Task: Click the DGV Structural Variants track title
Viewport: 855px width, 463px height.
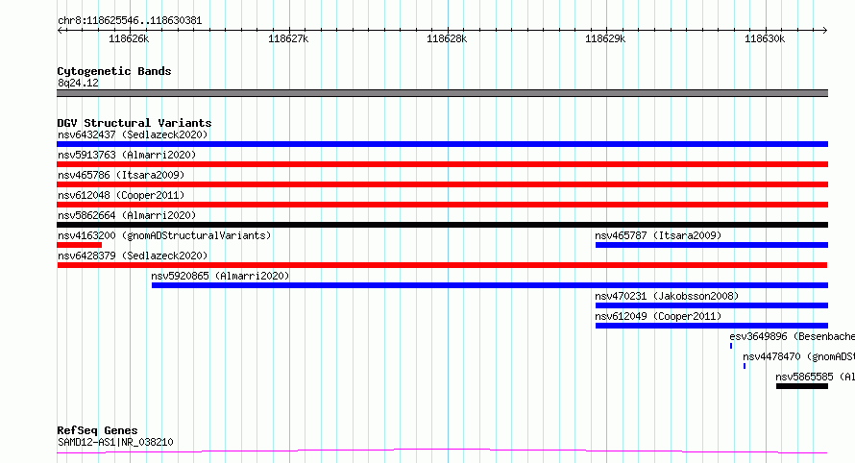Action: 134,123
